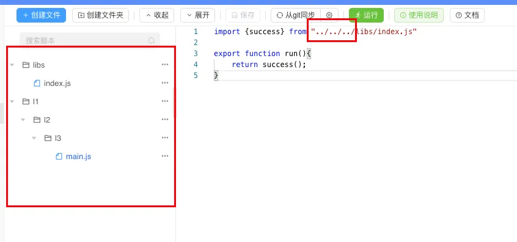Collapse the libs folder arrow
Image resolution: width=517 pixels, height=242 pixels.
point(12,65)
